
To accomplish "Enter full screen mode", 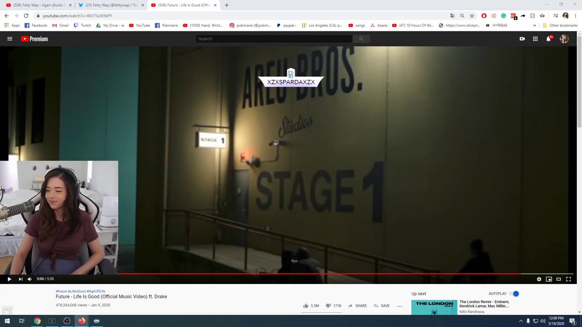I will click(568, 279).
